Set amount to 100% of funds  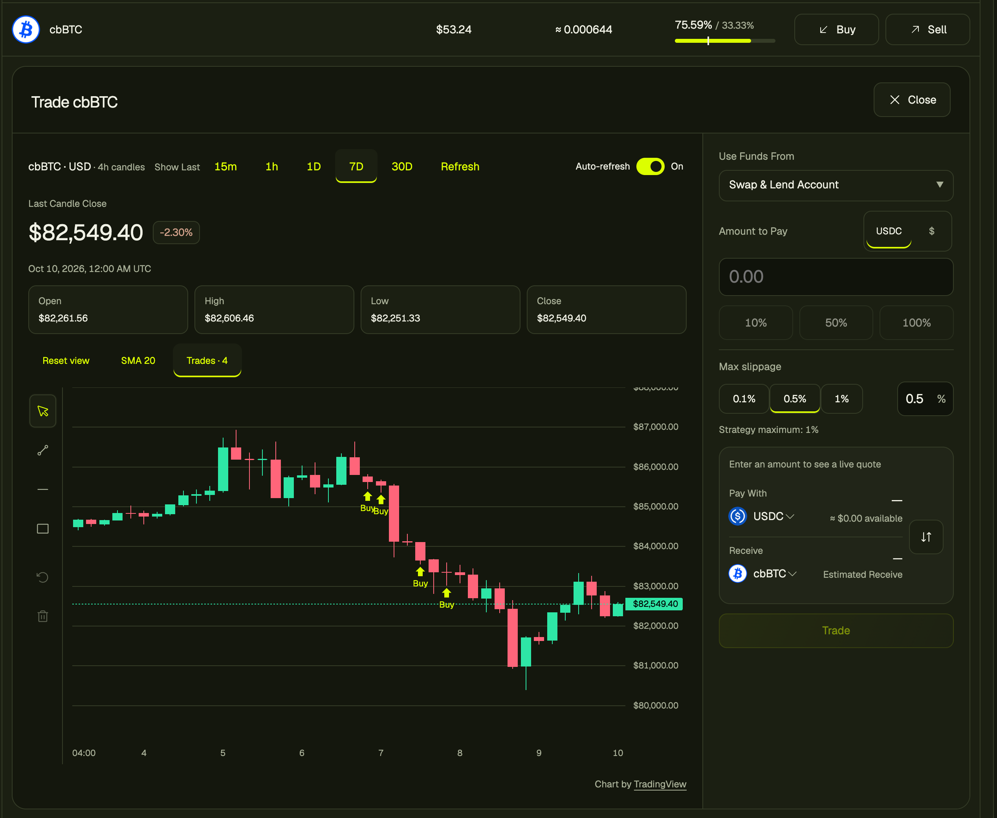click(916, 323)
